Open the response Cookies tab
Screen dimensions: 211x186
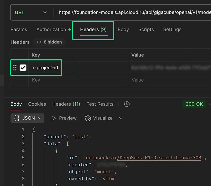pos(37,104)
